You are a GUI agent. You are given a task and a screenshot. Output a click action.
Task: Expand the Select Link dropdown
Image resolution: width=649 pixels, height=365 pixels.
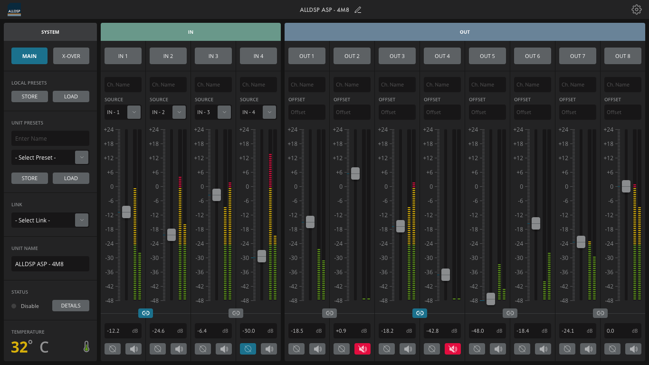tap(82, 220)
